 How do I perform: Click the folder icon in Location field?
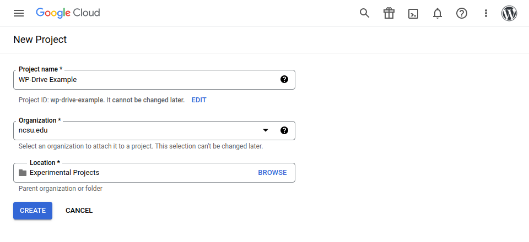tap(23, 173)
